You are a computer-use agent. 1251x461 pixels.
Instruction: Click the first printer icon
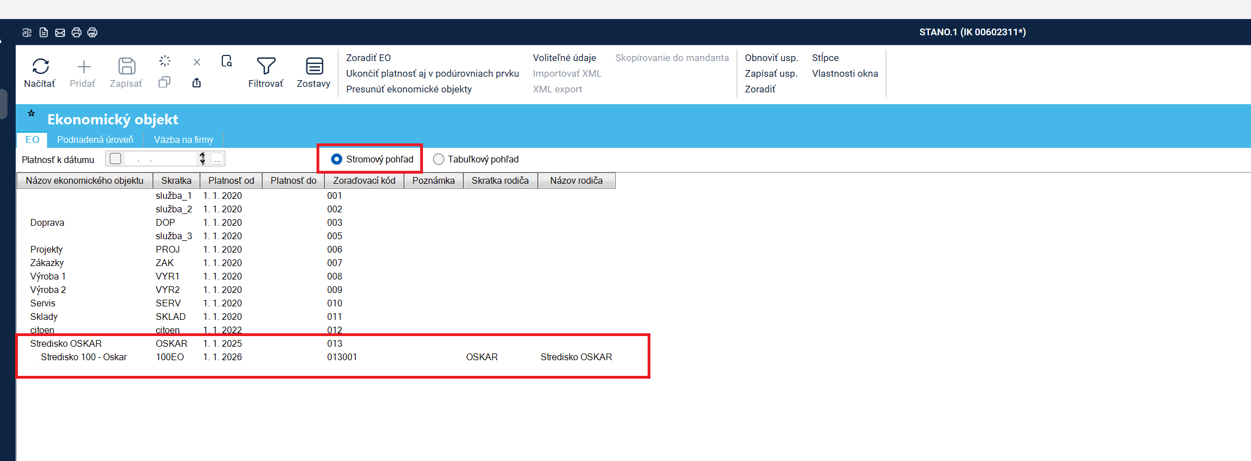[x=76, y=32]
